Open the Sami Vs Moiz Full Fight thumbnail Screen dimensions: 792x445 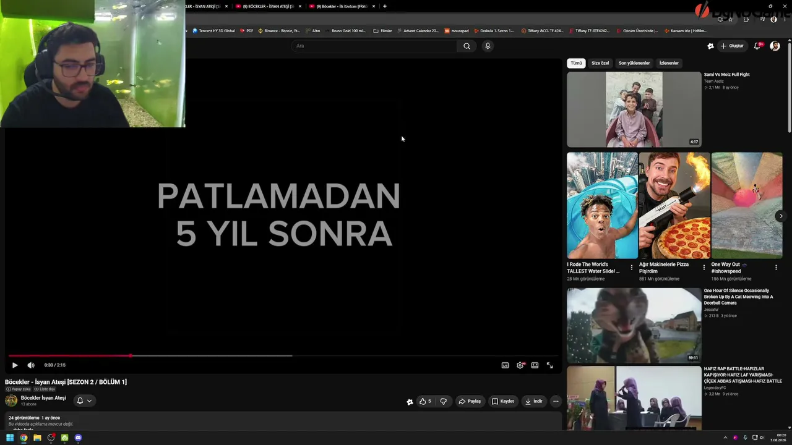pos(634,109)
